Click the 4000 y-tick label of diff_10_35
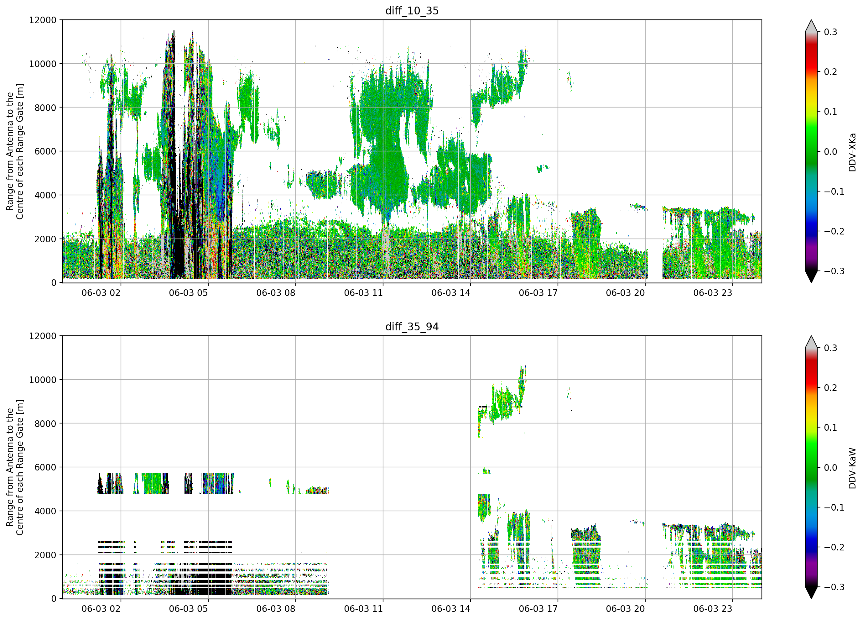 45,195
